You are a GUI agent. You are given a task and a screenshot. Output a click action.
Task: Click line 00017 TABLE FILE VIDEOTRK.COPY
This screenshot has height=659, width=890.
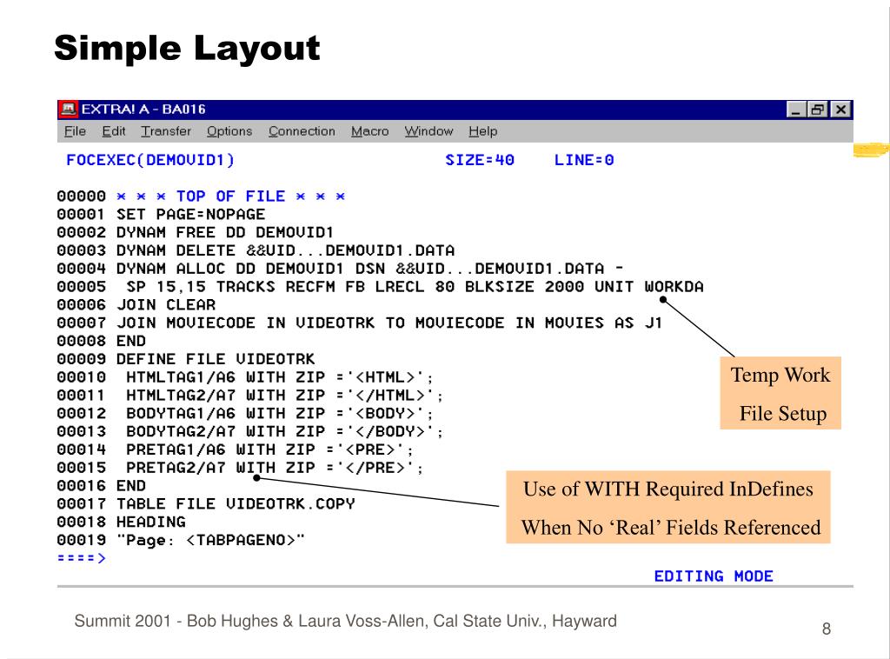point(205,504)
